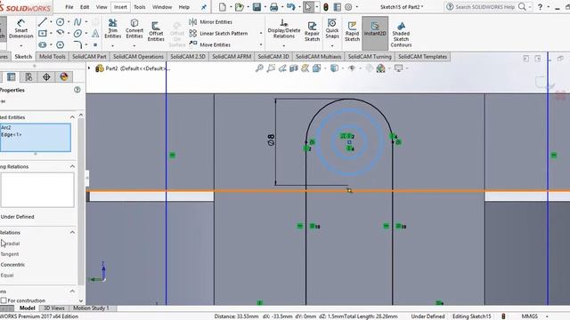Open the Tools menu

coord(140,7)
